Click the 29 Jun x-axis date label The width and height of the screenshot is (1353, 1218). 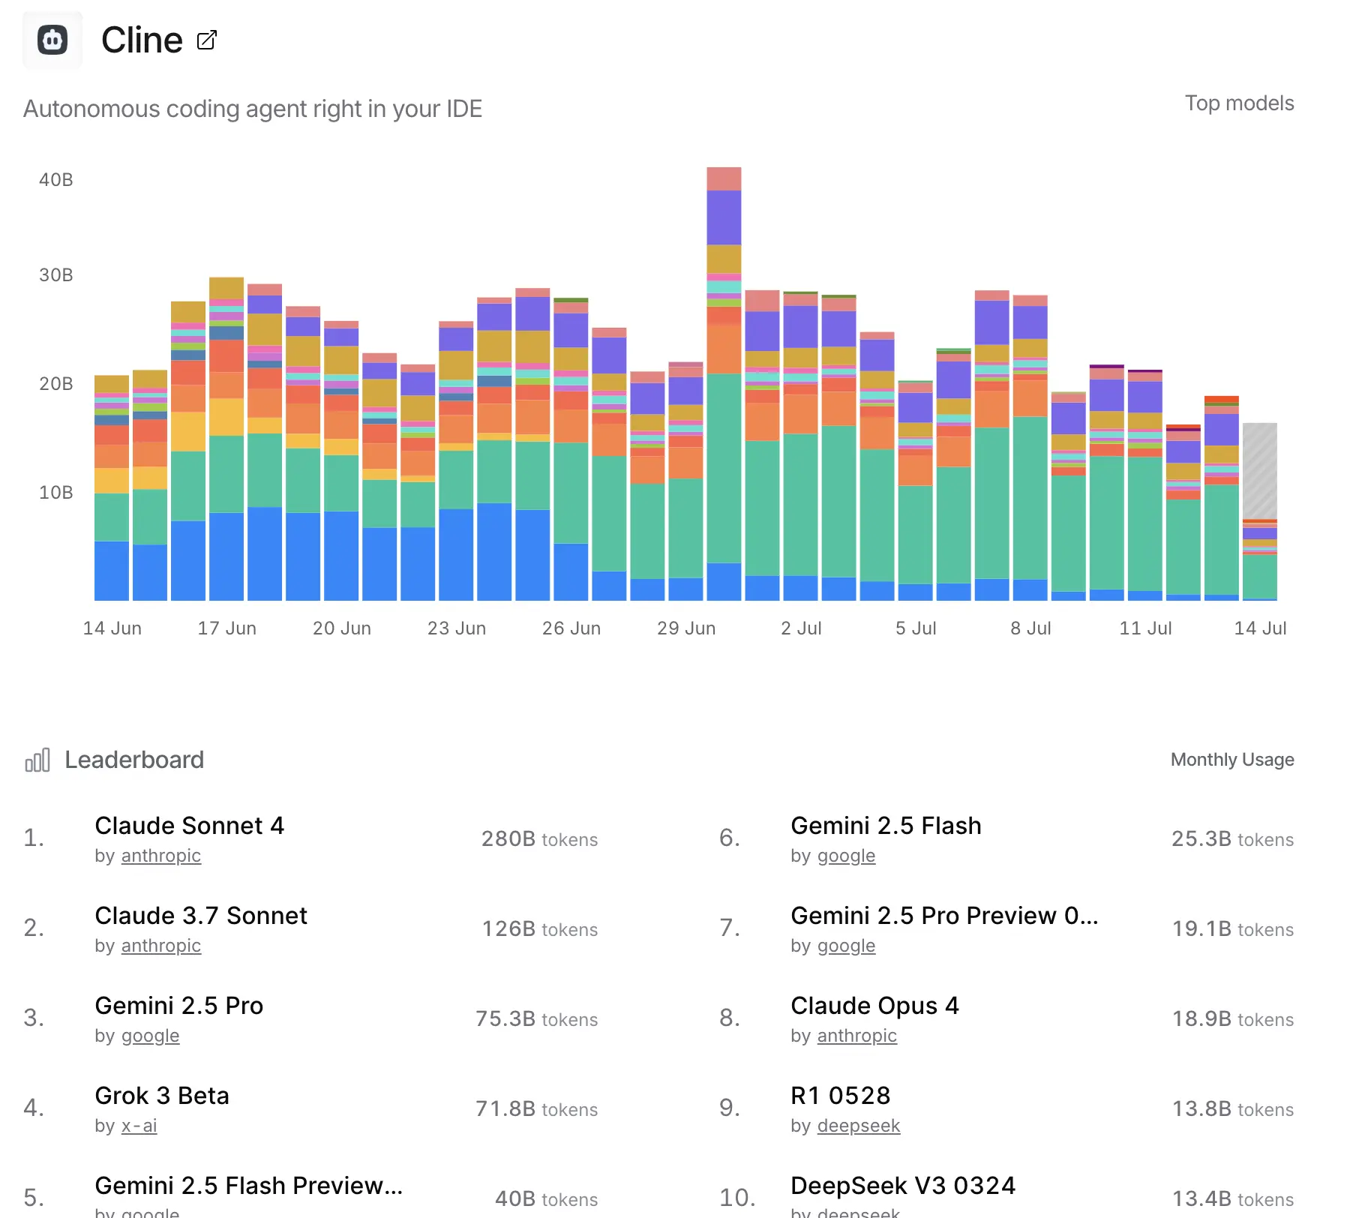click(x=686, y=628)
